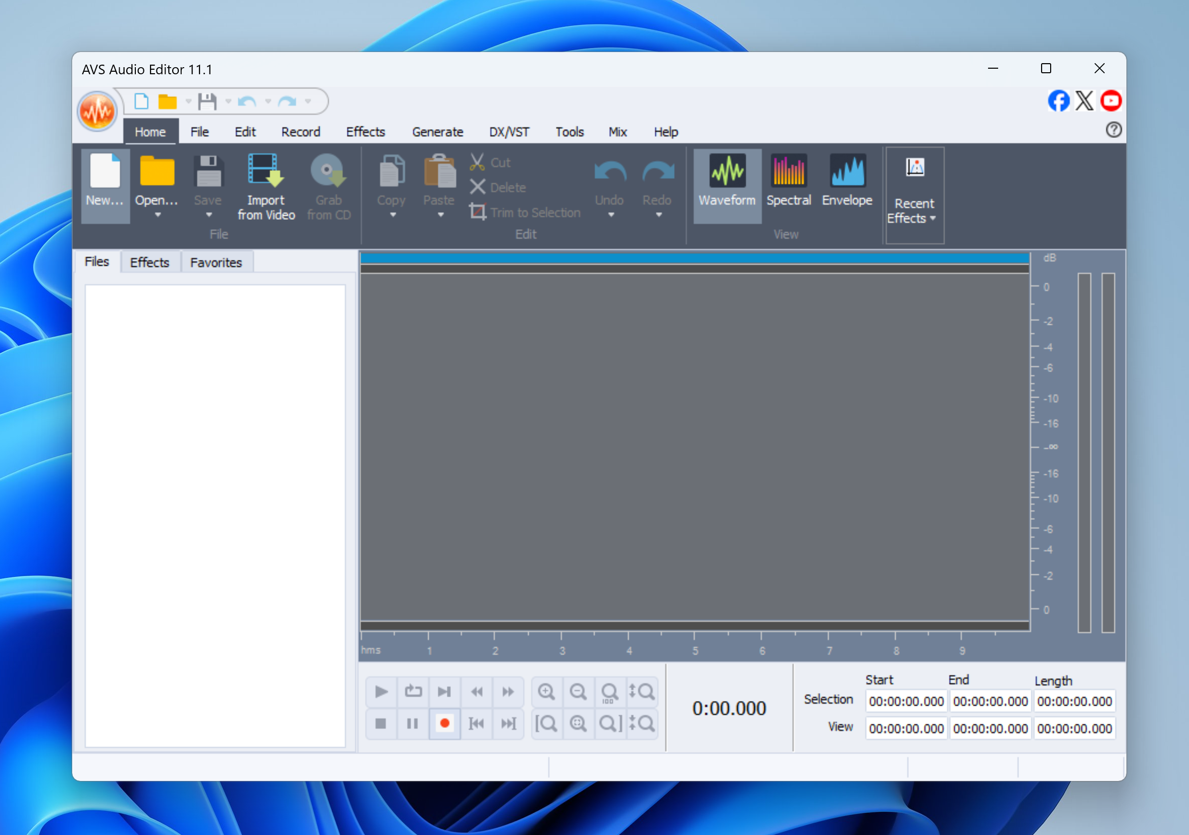This screenshot has width=1189, height=835.
Task: Expand the Paste dropdown arrow
Action: pyautogui.click(x=441, y=215)
